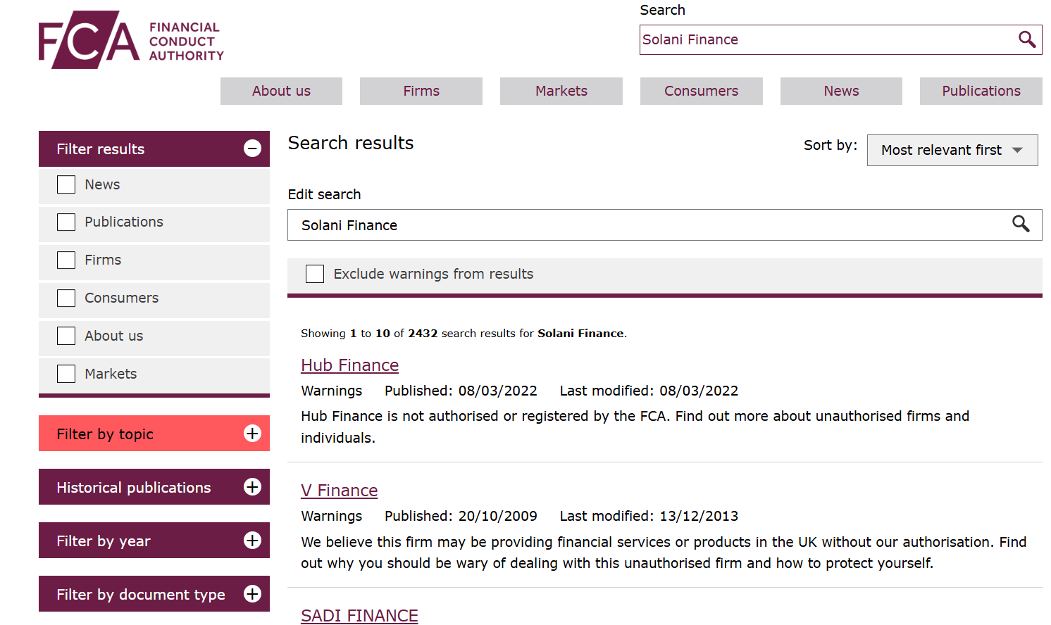Click the Edit search text field
Image resolution: width=1051 pixels, height=625 pixels.
tap(648, 225)
